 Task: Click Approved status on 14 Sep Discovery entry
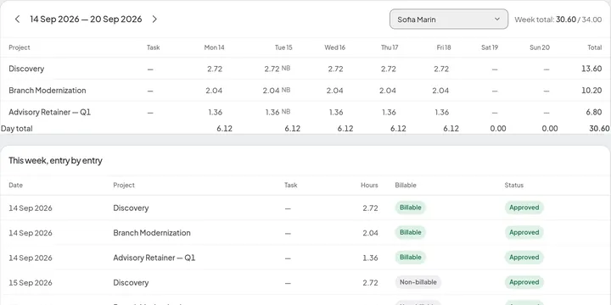[x=524, y=208]
